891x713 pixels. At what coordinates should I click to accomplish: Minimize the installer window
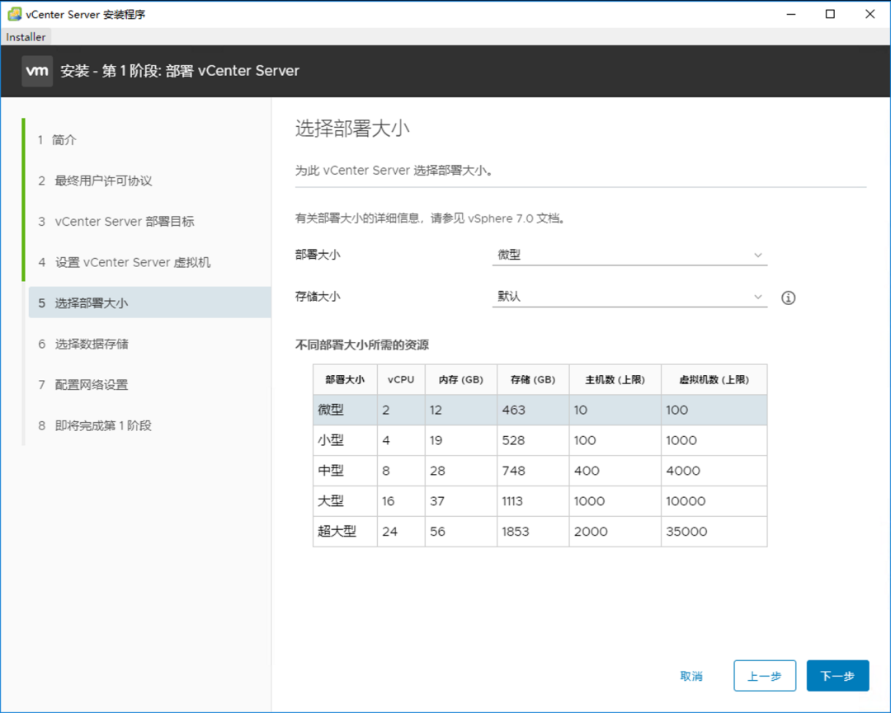pyautogui.click(x=790, y=14)
